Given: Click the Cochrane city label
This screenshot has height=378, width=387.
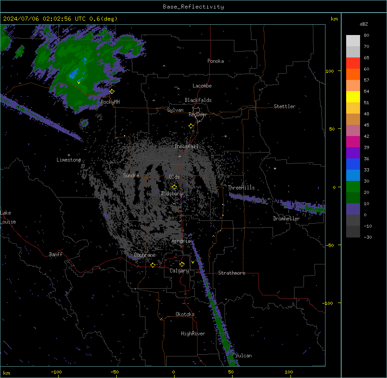Looking at the screenshot, I should click(145, 255).
